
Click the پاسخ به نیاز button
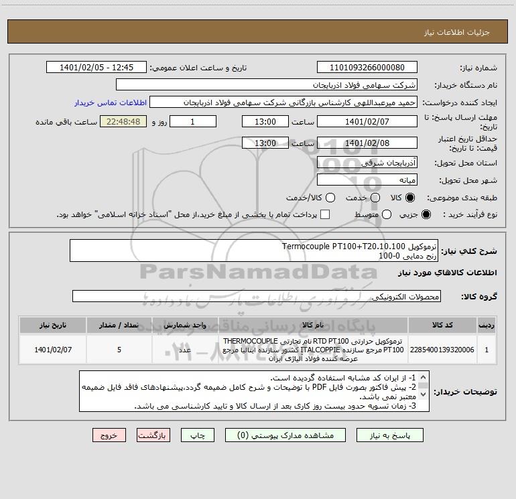(389, 435)
